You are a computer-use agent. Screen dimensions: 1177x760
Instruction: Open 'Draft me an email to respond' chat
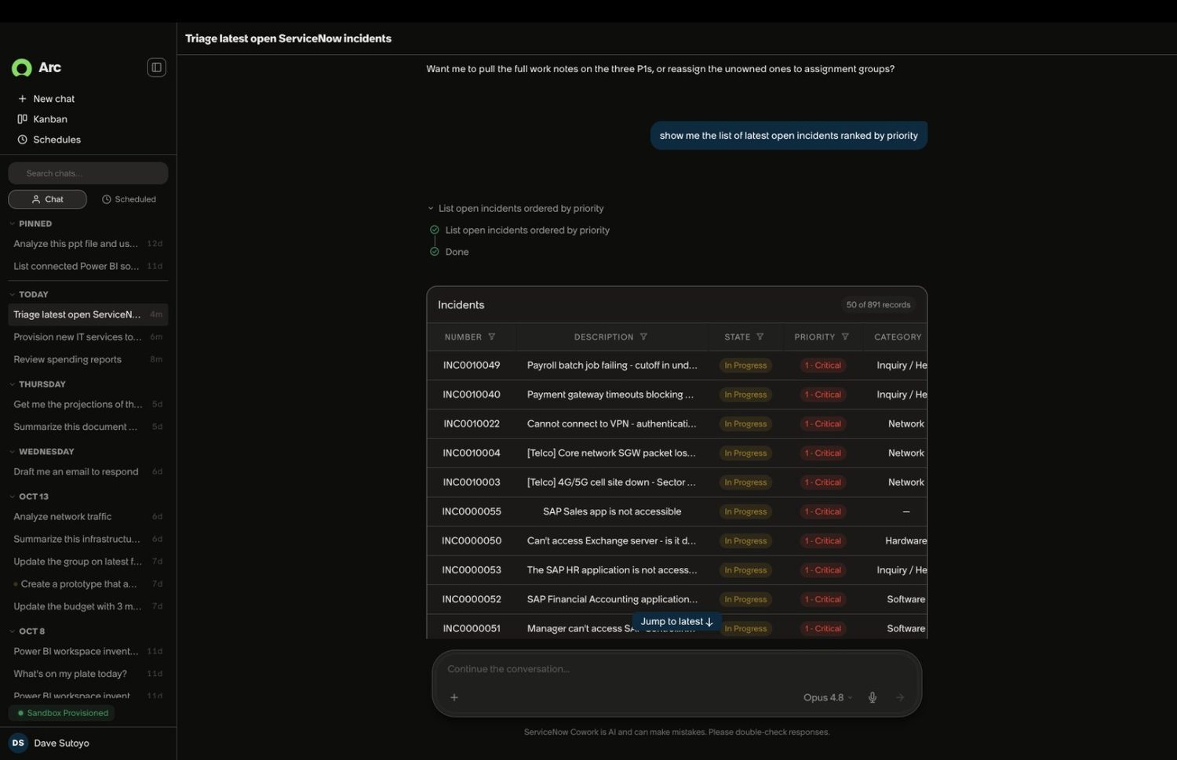coord(88,472)
